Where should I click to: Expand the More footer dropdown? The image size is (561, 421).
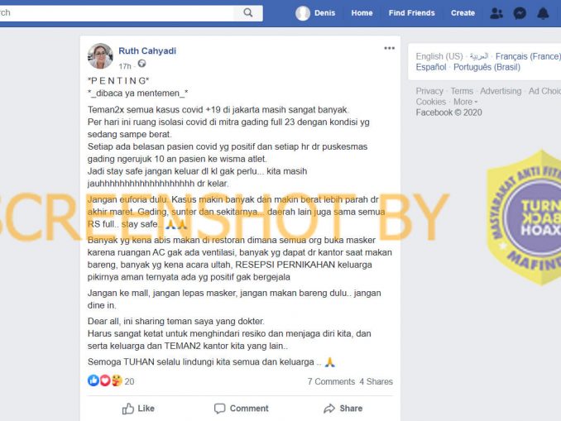tap(466, 102)
